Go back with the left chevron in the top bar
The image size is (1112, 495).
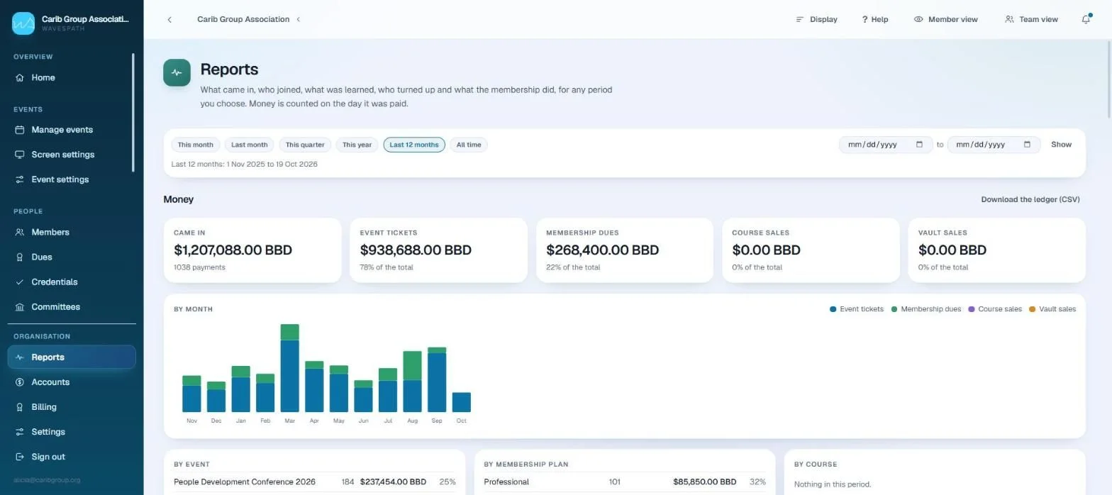(x=169, y=19)
